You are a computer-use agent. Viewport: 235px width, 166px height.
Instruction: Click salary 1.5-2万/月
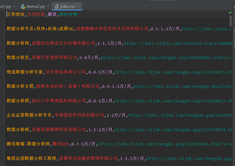[100, 130]
